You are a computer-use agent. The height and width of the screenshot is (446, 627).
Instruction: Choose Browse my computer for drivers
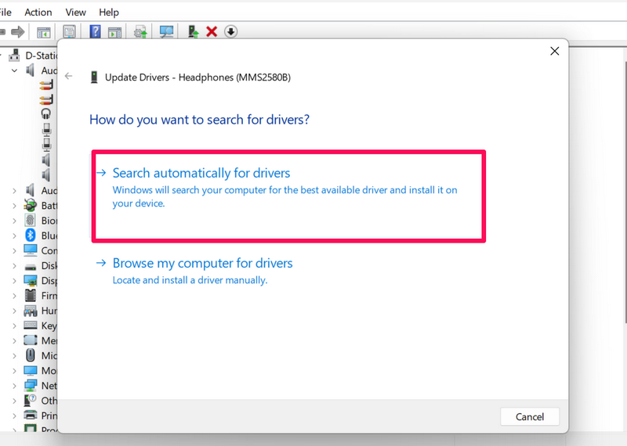pos(202,264)
